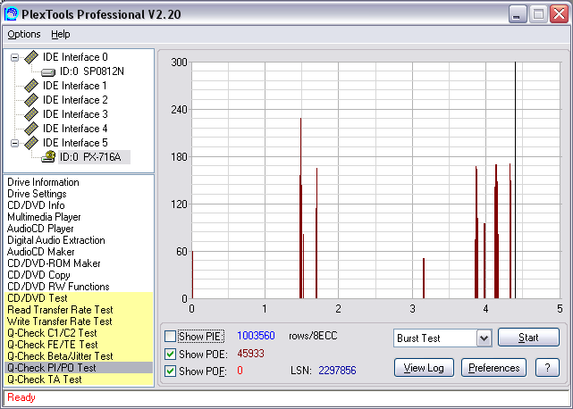Open the Preferences button
This screenshot has height=409, width=573.
coord(493,368)
